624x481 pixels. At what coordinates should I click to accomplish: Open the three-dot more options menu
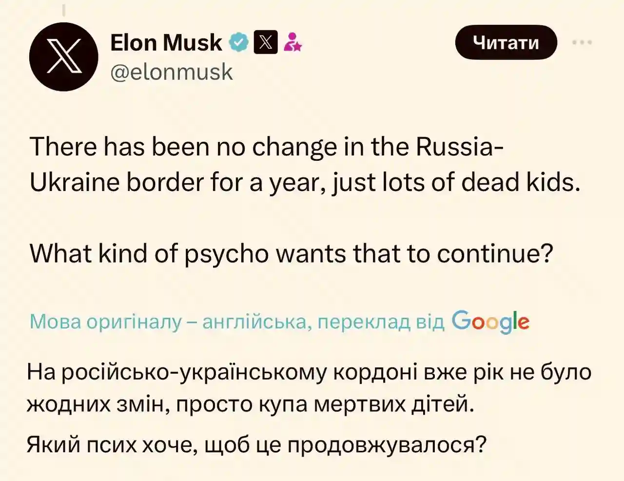tap(581, 42)
